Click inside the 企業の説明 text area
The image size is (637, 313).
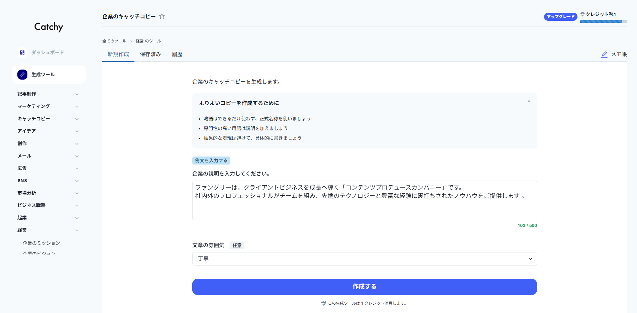point(364,200)
